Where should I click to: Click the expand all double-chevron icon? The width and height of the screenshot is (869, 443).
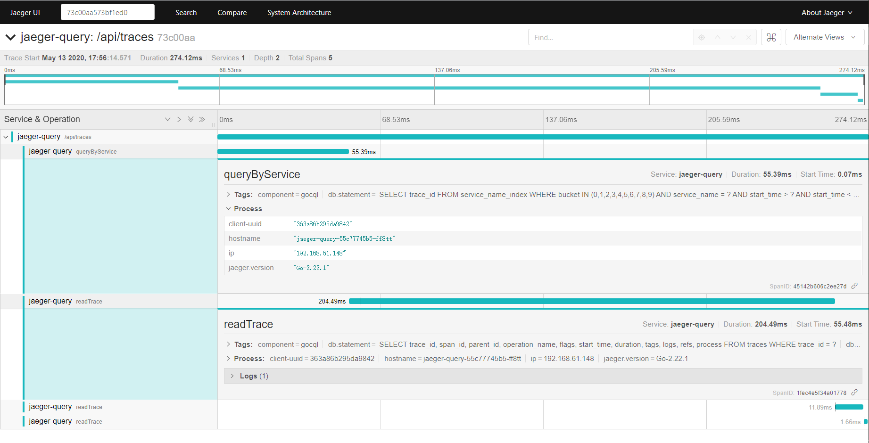point(190,120)
